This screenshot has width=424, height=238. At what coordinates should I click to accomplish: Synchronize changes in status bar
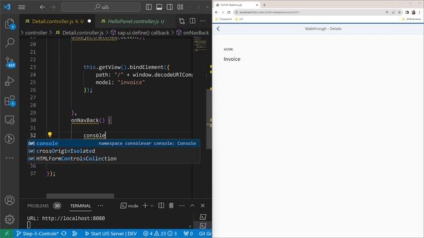[64, 233]
